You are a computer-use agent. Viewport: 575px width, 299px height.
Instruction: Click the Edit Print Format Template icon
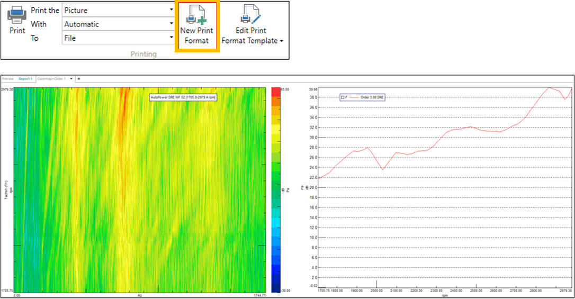[251, 15]
